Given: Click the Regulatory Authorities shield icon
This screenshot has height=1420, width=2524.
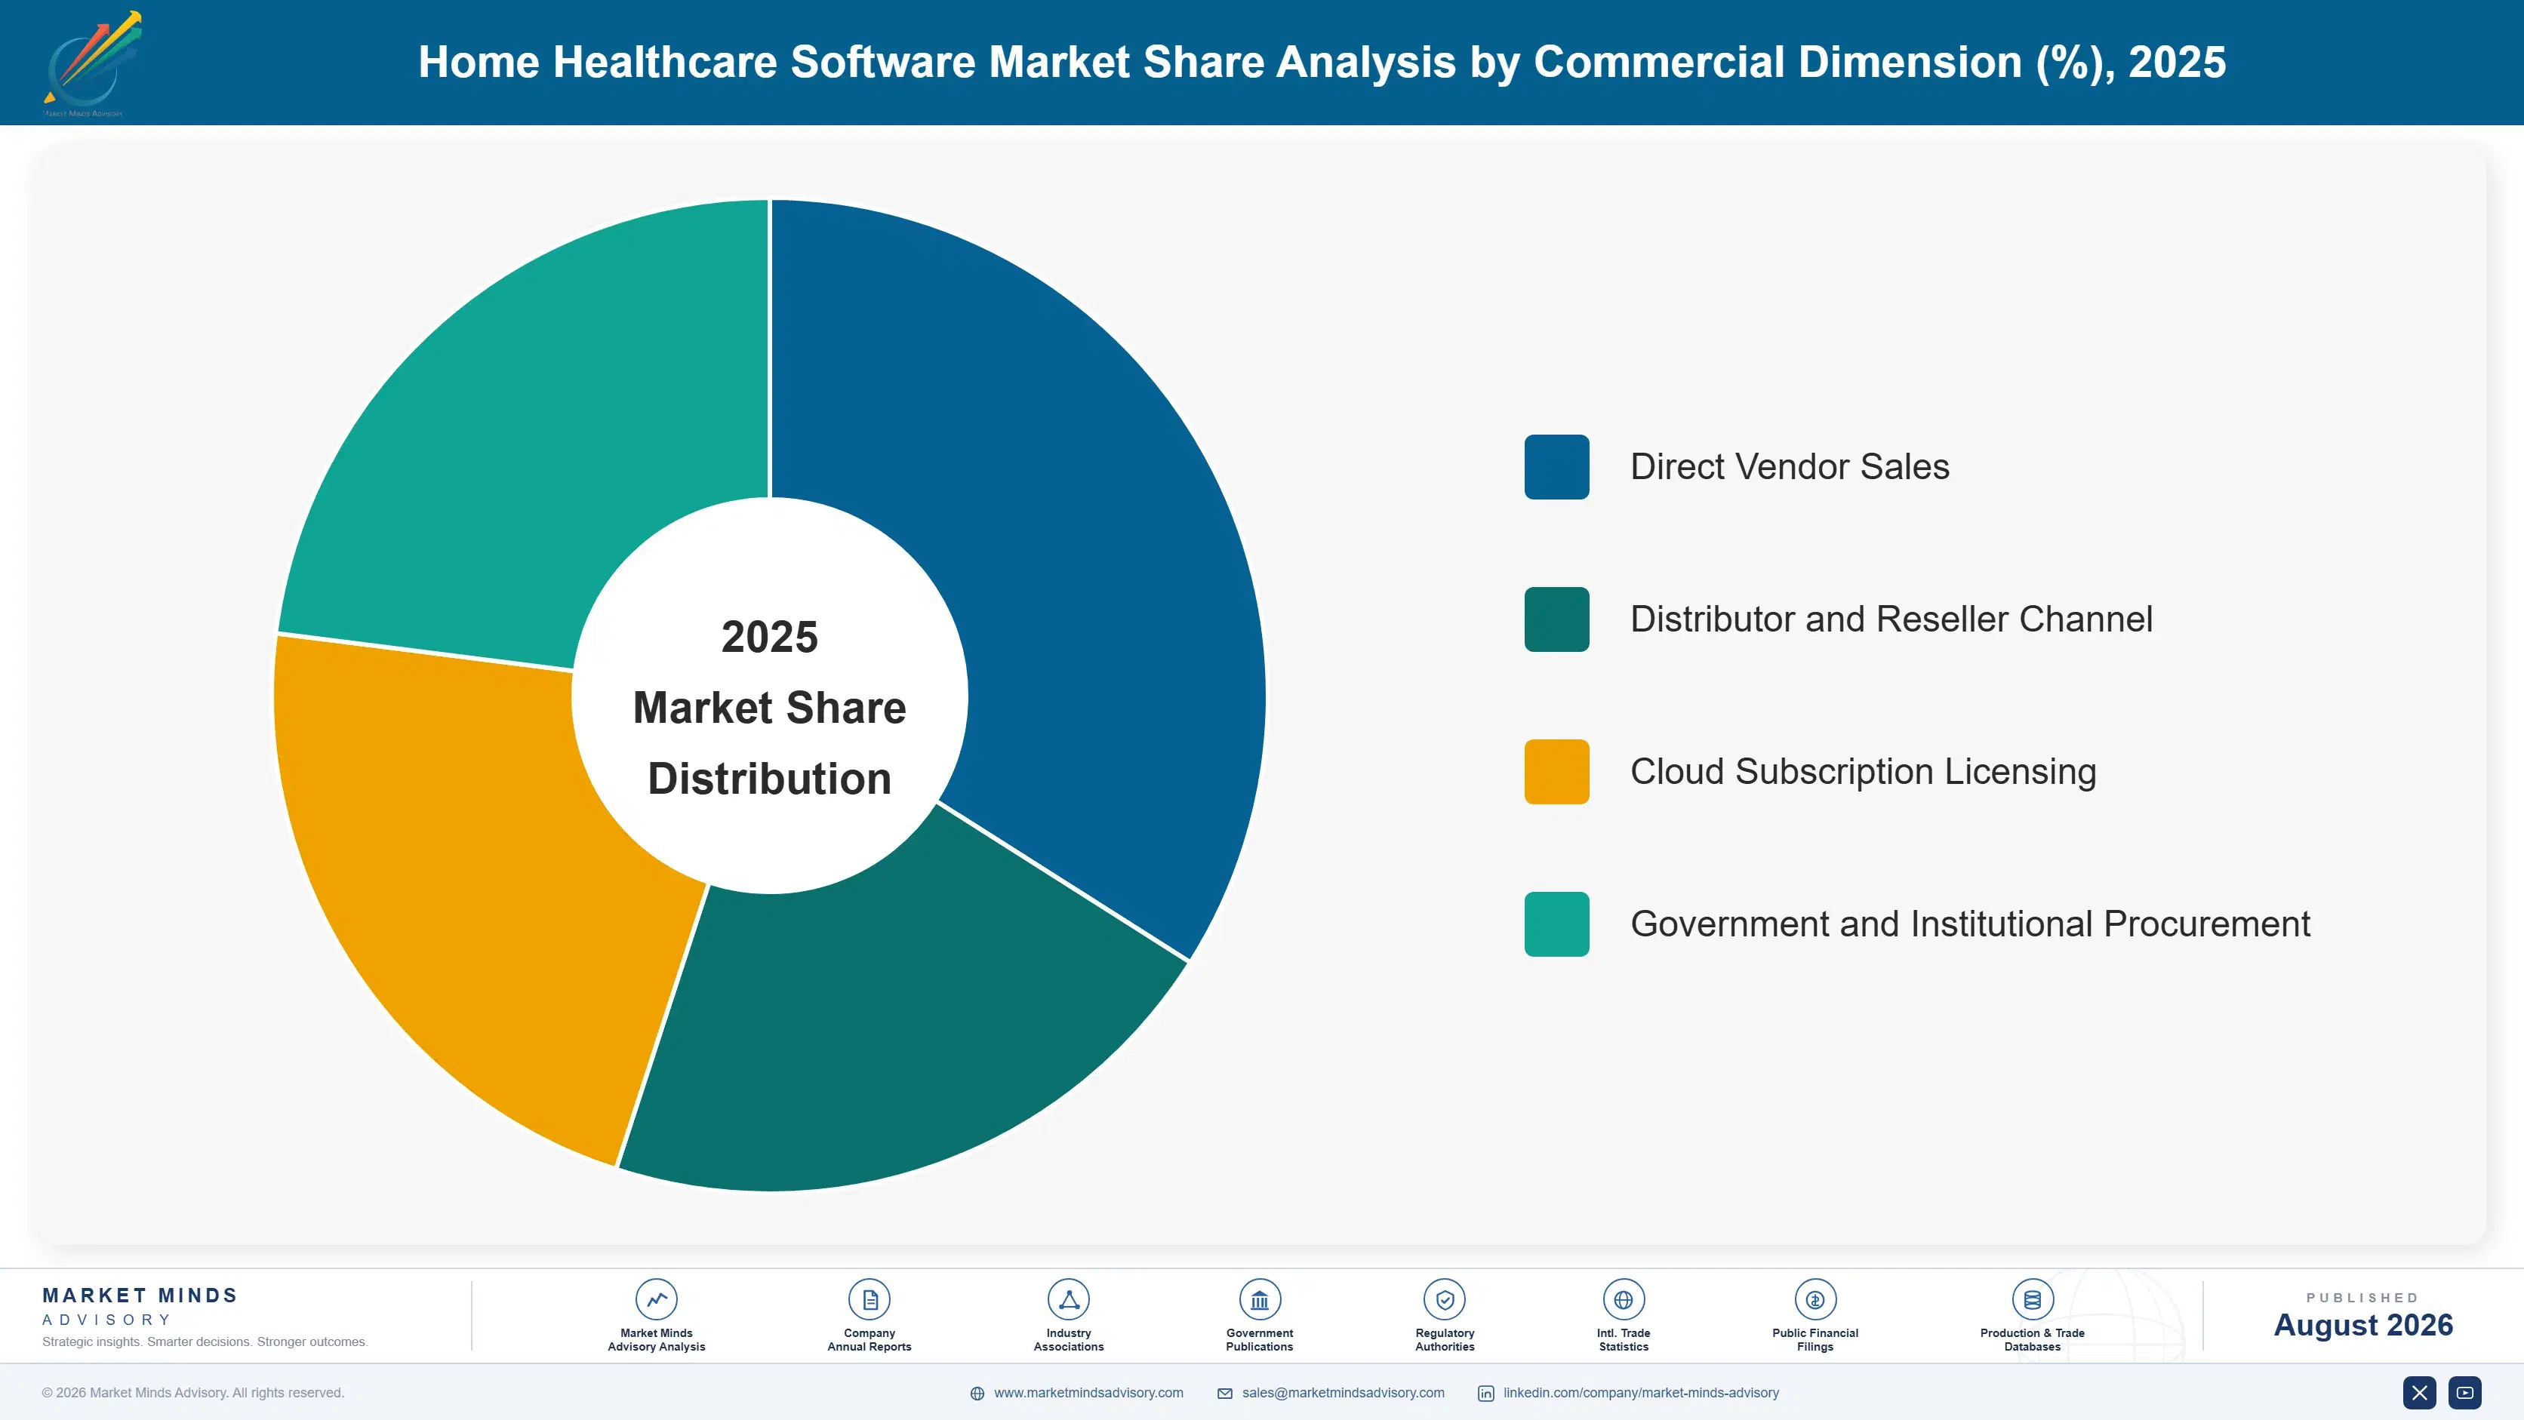Looking at the screenshot, I should pyautogui.click(x=1444, y=1299).
